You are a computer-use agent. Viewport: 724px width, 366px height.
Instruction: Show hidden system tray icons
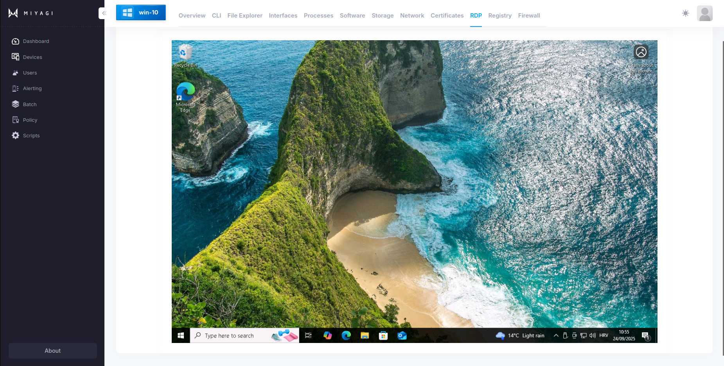[x=556, y=336]
